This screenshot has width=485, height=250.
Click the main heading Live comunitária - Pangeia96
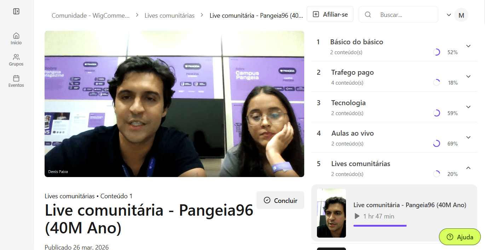(x=149, y=219)
